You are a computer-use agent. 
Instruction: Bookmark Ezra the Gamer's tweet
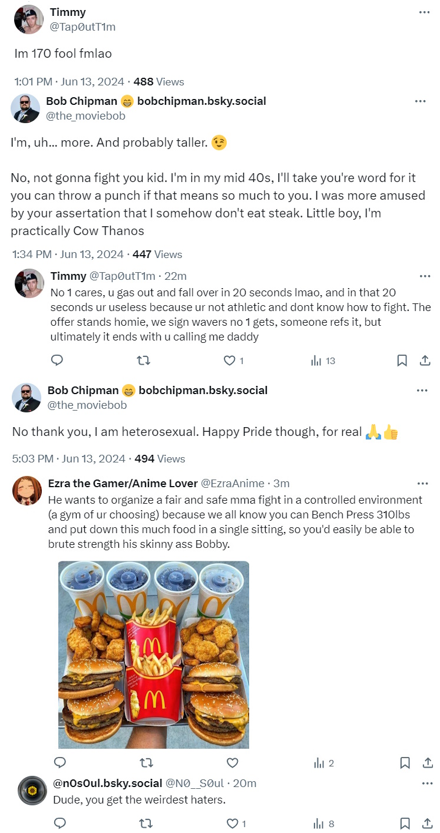405,763
